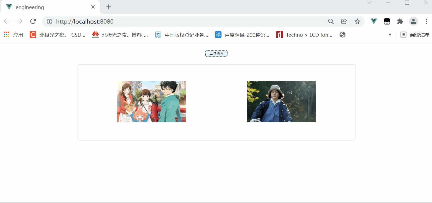Viewport: 432px width, 203px height.
Task: Open the cyclist photo thumbnail
Action: [x=282, y=102]
